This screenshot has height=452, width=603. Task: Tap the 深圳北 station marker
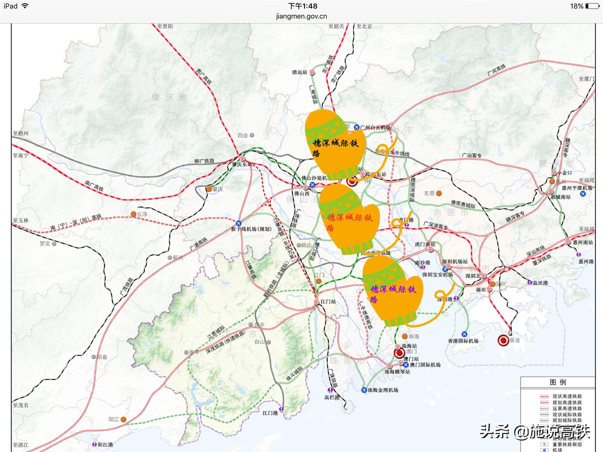click(484, 276)
